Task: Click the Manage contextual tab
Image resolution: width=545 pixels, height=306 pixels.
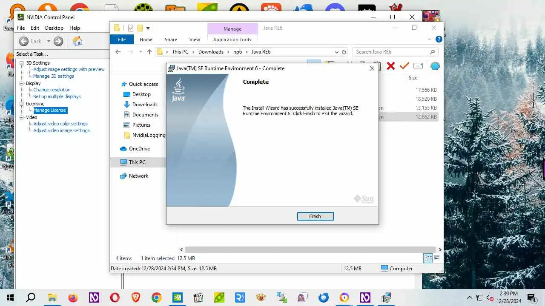Action: (x=232, y=29)
